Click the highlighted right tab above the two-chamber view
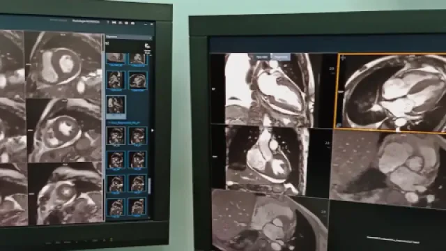This screenshot has width=446, height=251. coord(281,57)
